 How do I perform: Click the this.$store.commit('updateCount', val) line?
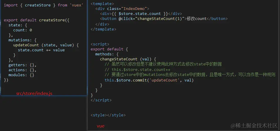coord(149,80)
